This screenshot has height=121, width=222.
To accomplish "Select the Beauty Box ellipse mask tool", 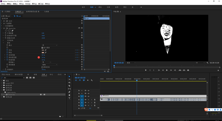I will [x=6, y=31].
